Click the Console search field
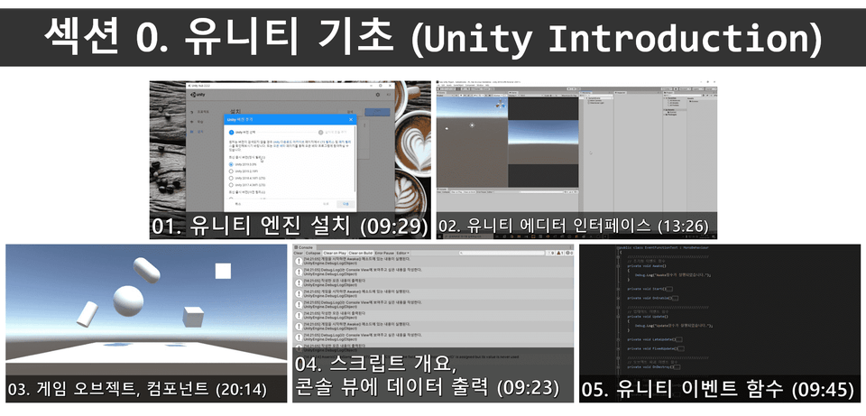 [502, 253]
